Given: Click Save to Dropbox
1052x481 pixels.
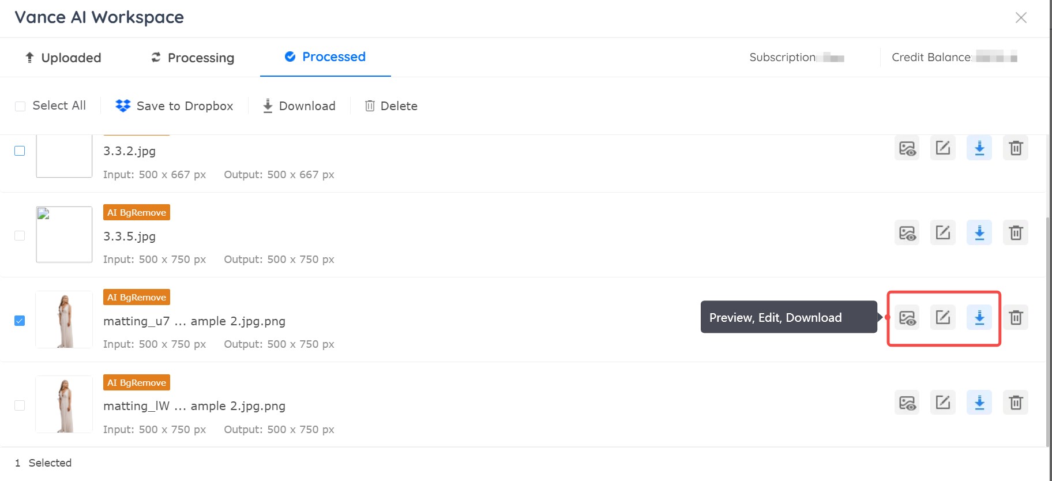Looking at the screenshot, I should tap(174, 106).
